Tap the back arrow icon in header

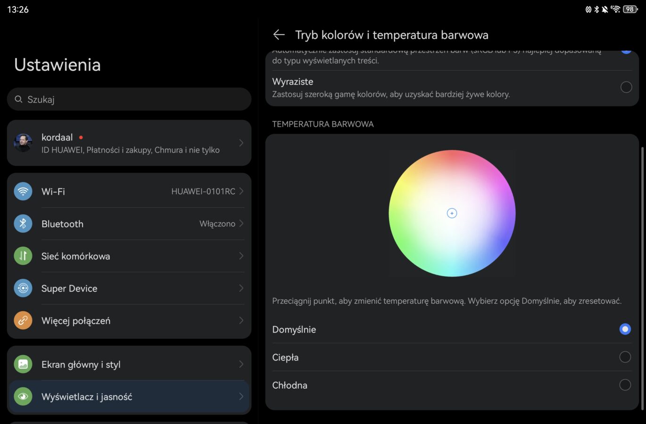pyautogui.click(x=279, y=35)
